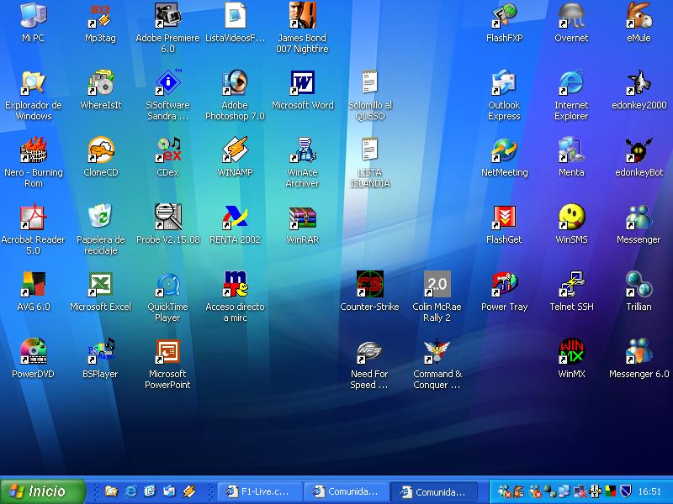Click the Telnet SSH shortcut
Screen dimensions: 673x504
click(571, 285)
